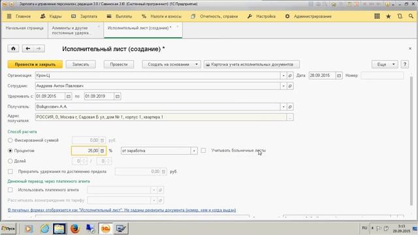Open help question mark button
The image size is (418, 235).
click(x=405, y=64)
